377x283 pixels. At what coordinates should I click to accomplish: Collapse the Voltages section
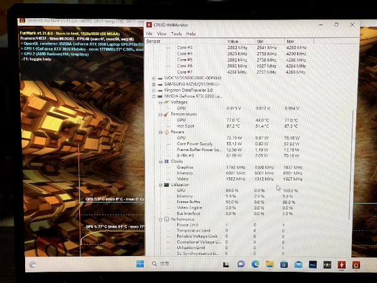pos(160,103)
